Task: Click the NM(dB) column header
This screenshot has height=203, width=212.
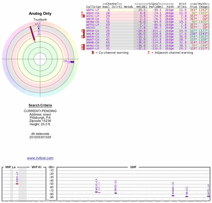Action: point(140,7)
